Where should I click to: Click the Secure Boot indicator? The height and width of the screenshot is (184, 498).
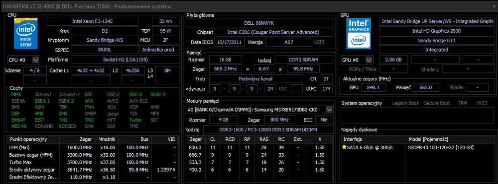click(437, 103)
